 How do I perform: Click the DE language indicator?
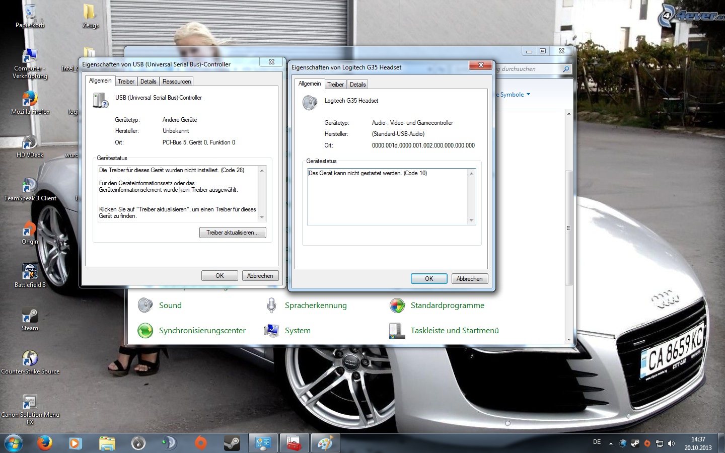click(x=597, y=442)
